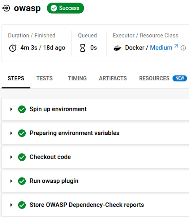The width and height of the screenshot is (189, 217).
Task: Click the Docker whale executor icon
Action: 117,48
